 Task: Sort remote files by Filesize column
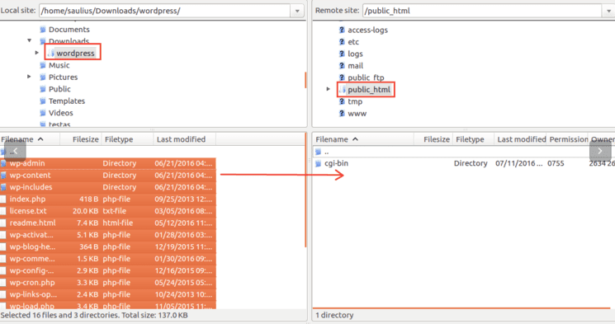click(433, 139)
